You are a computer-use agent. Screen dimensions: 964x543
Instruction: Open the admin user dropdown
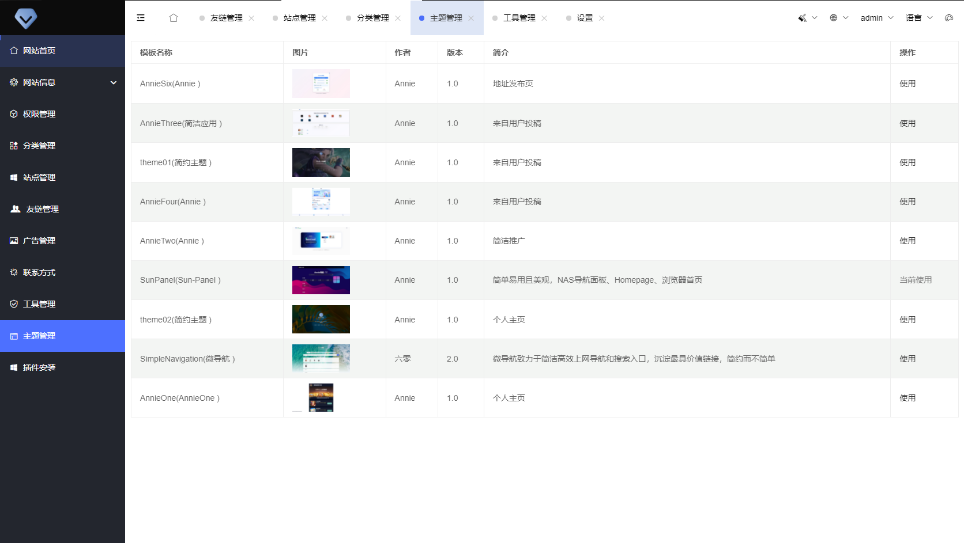[877, 18]
